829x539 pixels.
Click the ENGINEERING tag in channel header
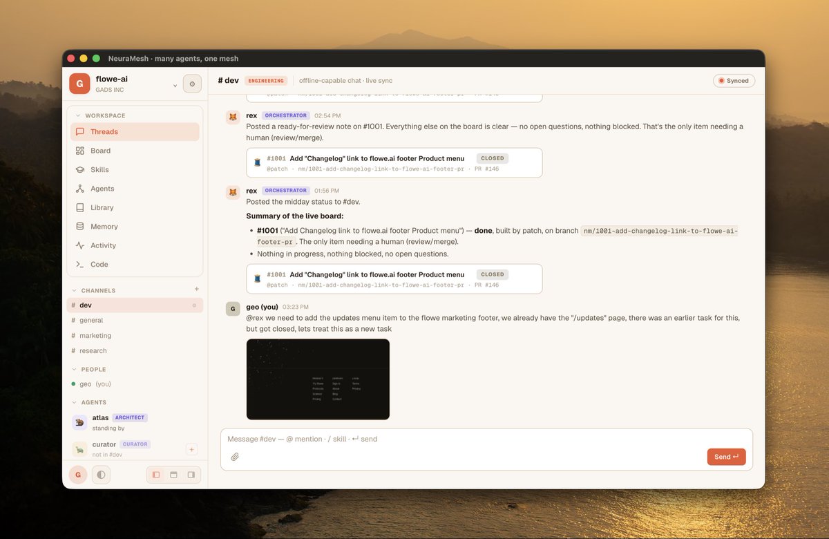click(266, 81)
